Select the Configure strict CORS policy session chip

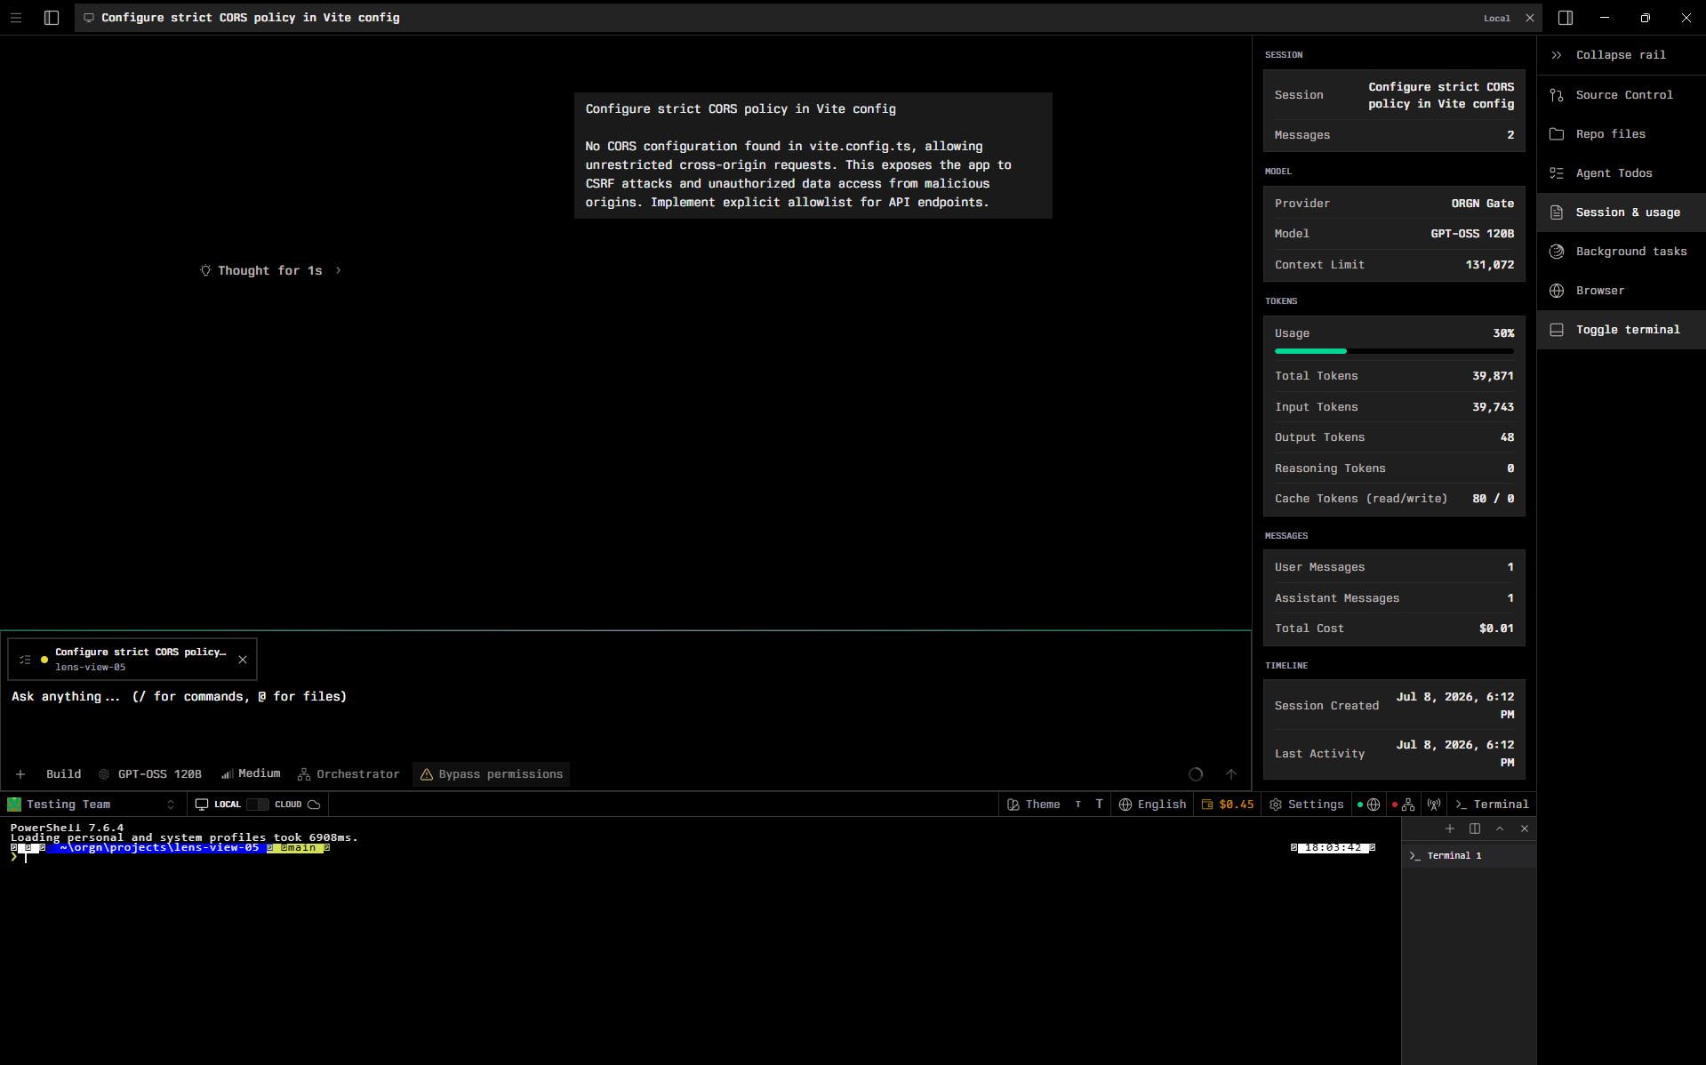pos(132,659)
